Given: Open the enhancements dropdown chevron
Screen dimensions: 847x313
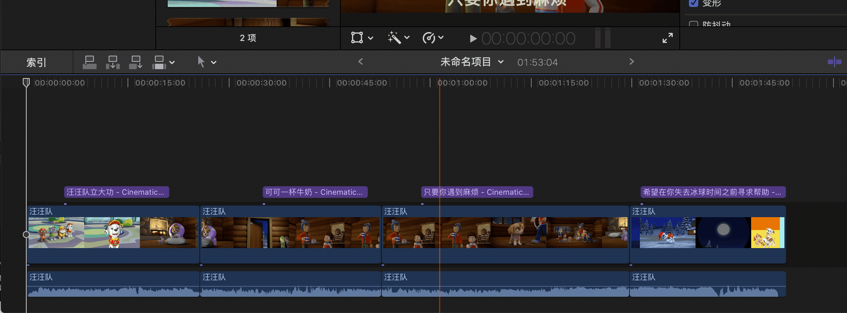Looking at the screenshot, I should [407, 37].
